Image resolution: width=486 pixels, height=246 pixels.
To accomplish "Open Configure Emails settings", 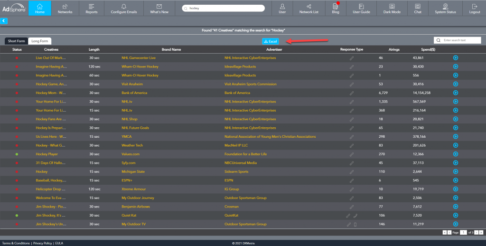I will 124,8.
